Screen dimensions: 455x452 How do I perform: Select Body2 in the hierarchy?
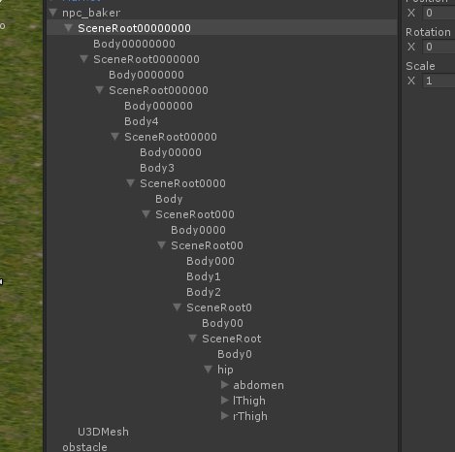[x=204, y=292]
